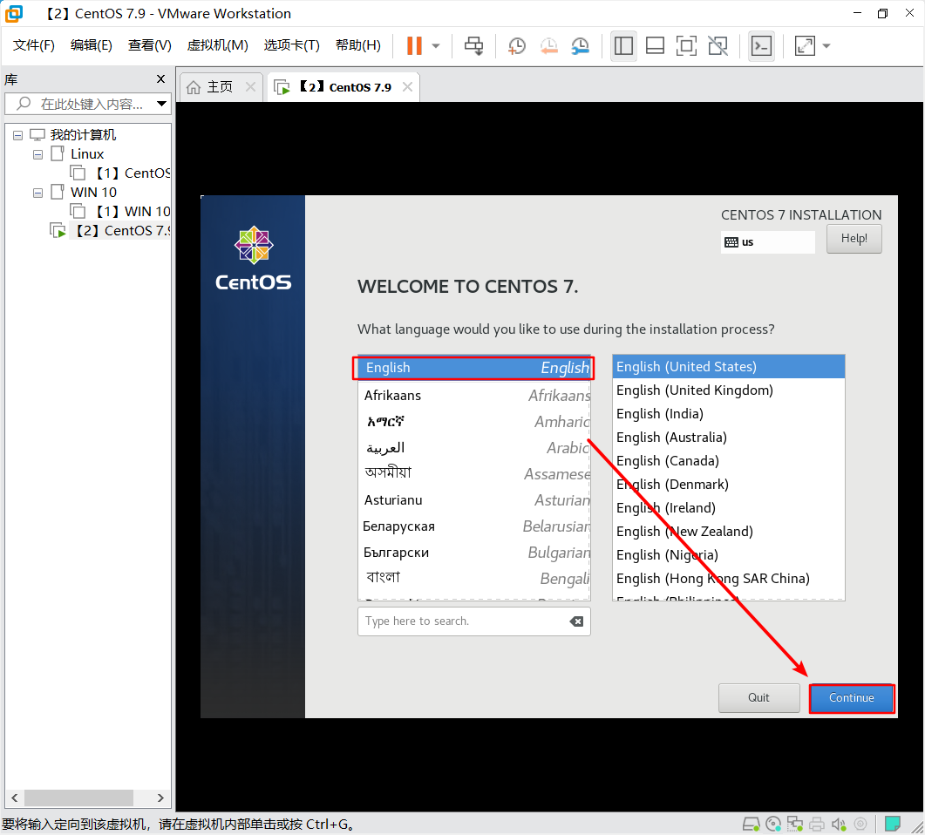Select Bengali language
The height and width of the screenshot is (835, 925).
[x=473, y=579]
